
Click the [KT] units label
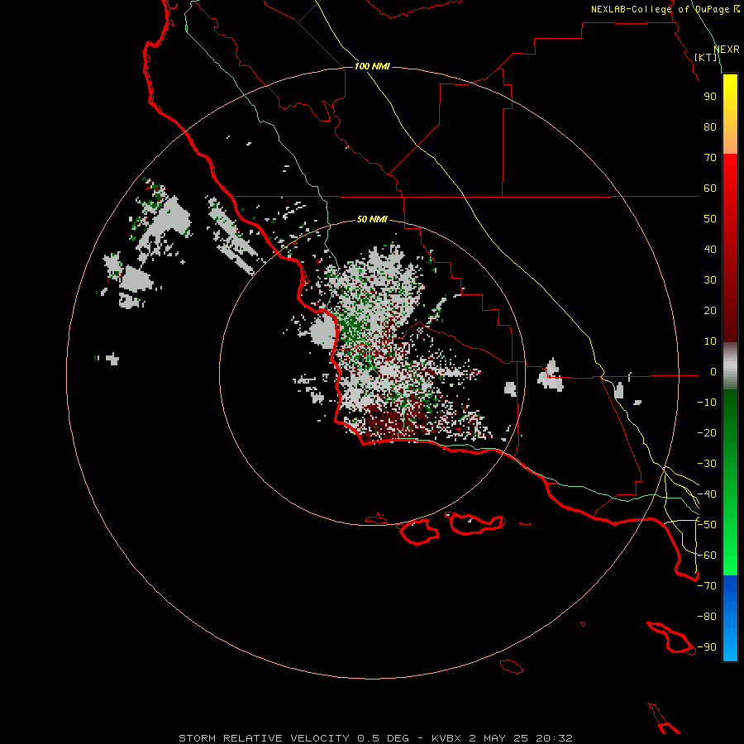point(706,57)
